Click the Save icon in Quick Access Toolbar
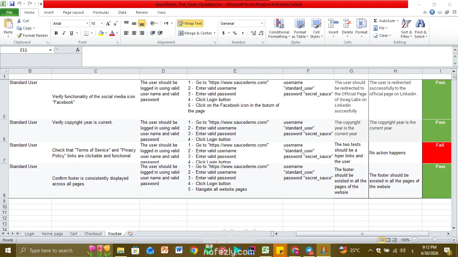The width and height of the screenshot is (458, 257). (x=12, y=4)
